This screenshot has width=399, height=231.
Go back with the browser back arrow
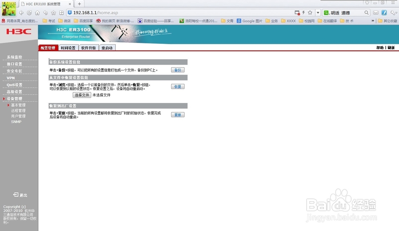[x=22, y=13]
